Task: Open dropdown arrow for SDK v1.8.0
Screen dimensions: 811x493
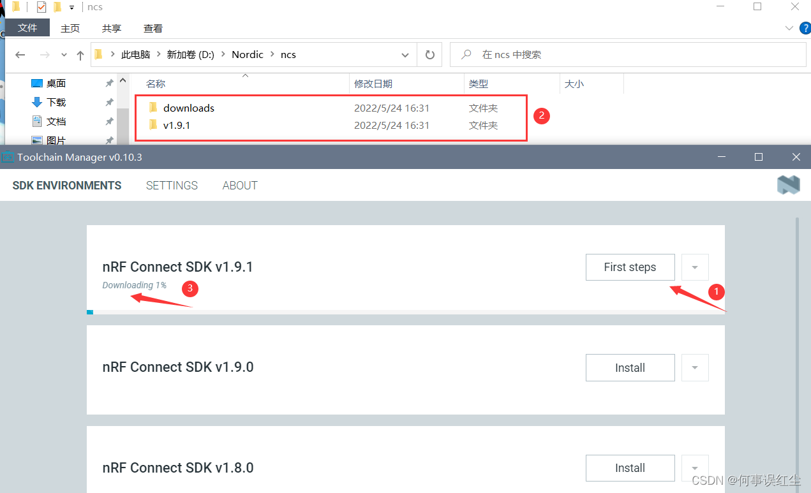Action: pyautogui.click(x=695, y=468)
